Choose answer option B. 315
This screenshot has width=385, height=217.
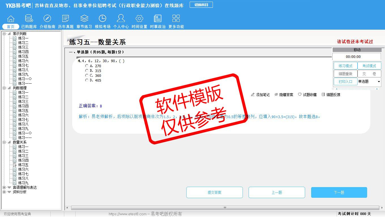tap(87, 71)
